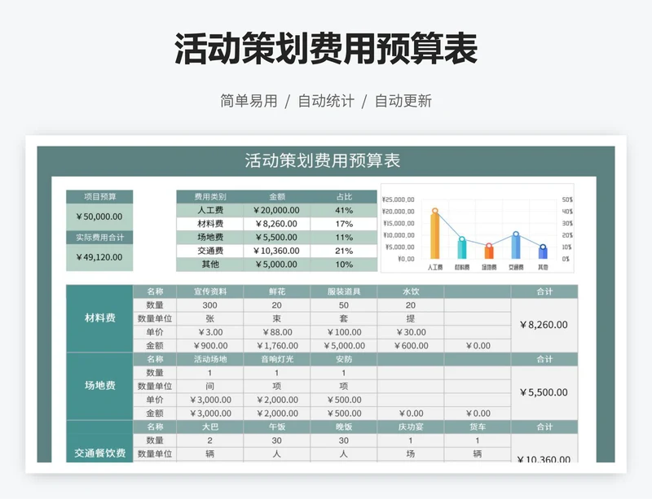Click the 50% axis label in chart

tap(567, 199)
